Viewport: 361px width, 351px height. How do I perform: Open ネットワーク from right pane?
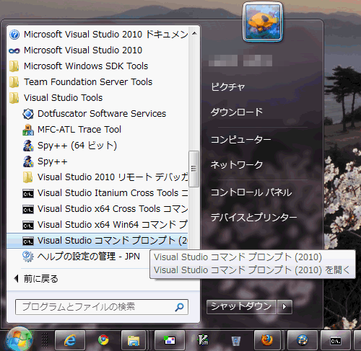click(x=237, y=165)
